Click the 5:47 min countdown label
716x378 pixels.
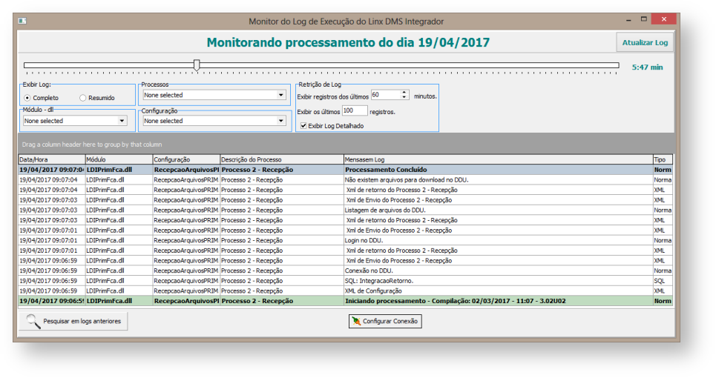click(647, 67)
